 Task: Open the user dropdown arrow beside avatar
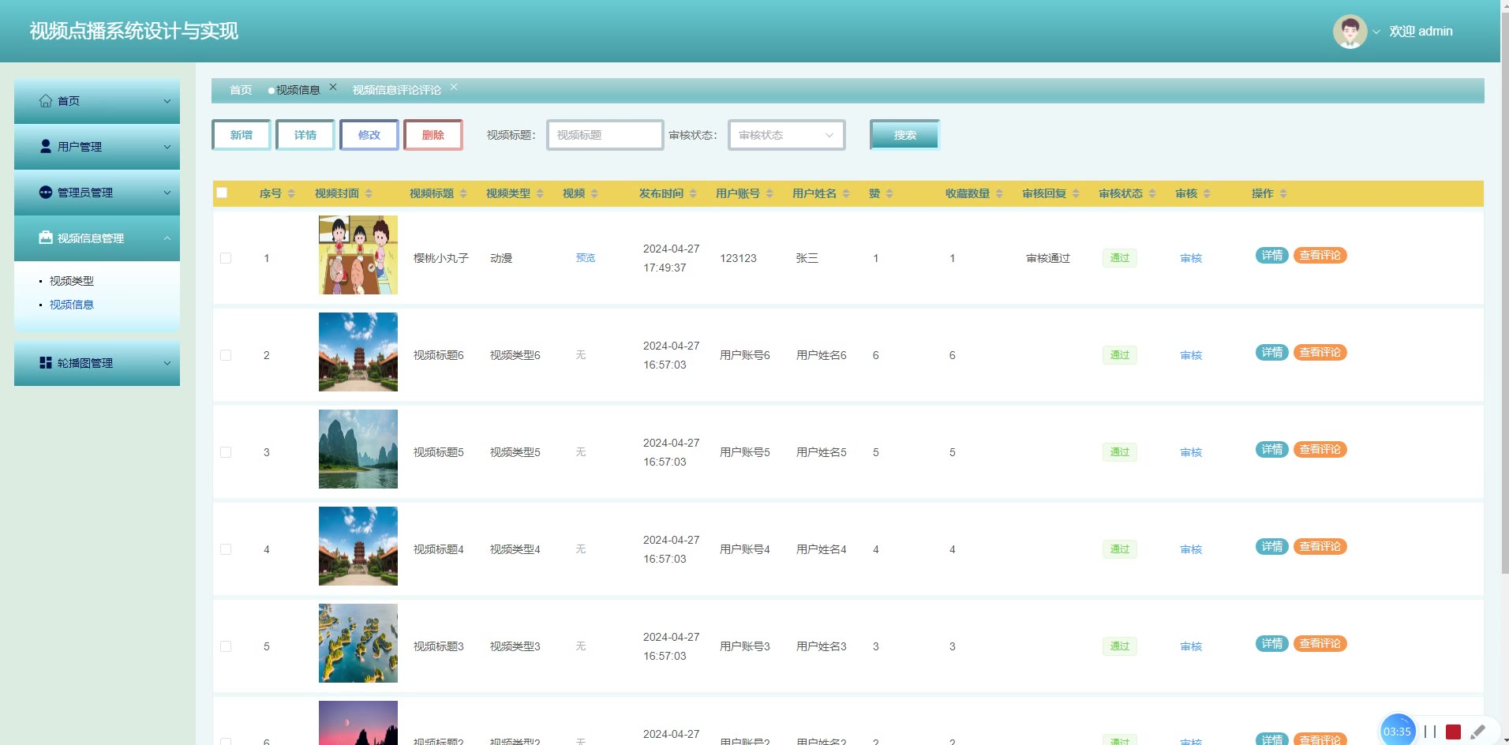pos(1376,32)
